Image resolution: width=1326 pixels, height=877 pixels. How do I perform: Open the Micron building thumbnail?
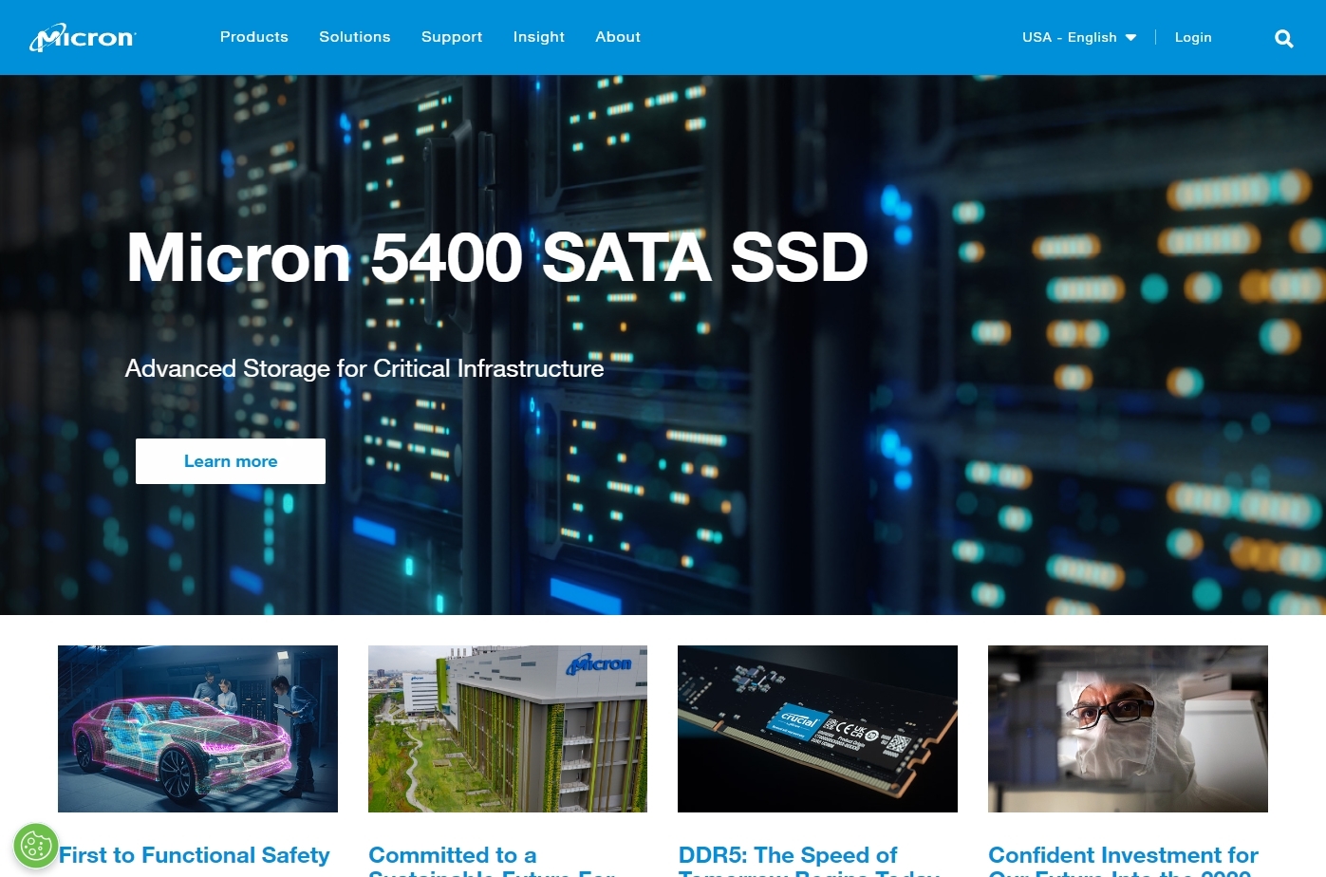(508, 729)
